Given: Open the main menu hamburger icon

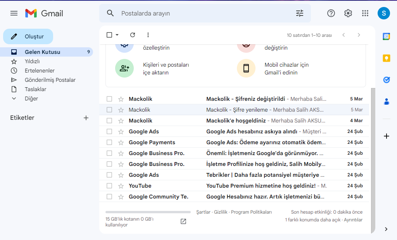Looking at the screenshot, I should [x=14, y=13].
